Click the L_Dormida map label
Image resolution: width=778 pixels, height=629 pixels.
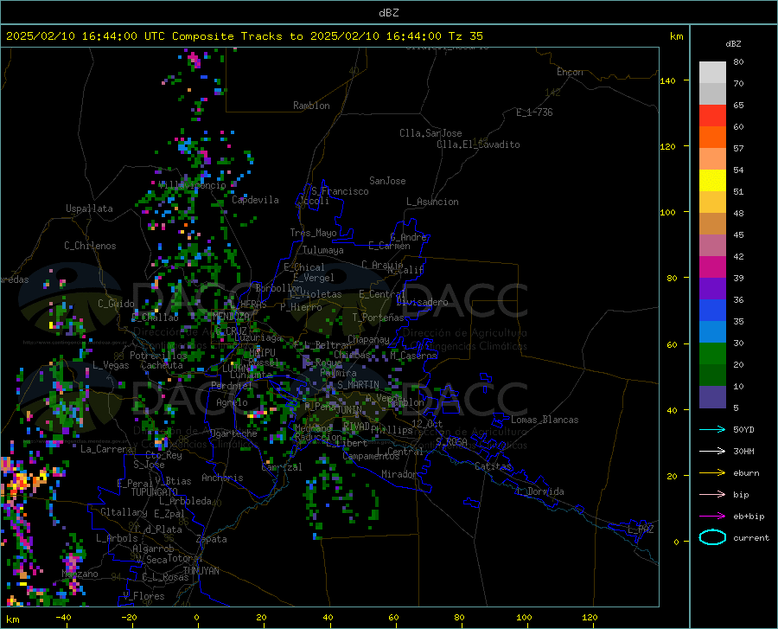tap(542, 491)
